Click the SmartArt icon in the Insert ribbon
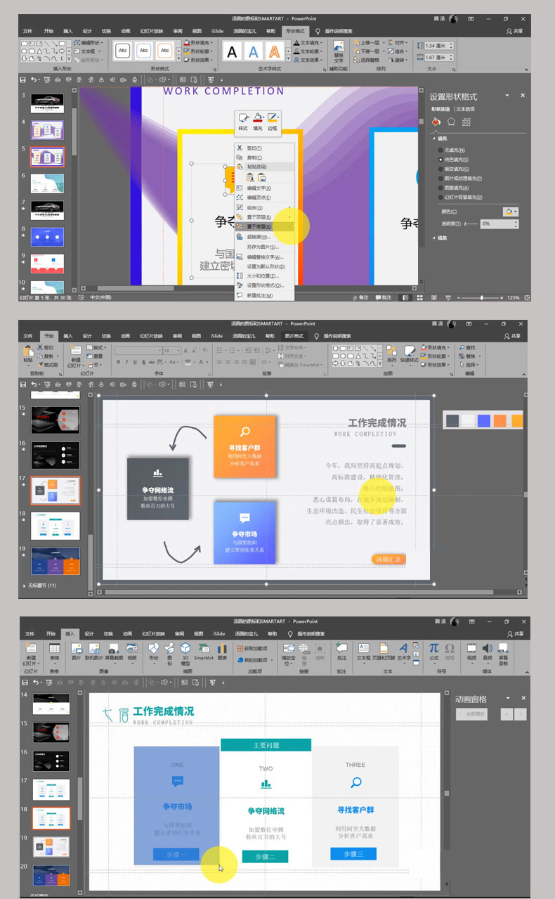Viewport: 555px width, 899px height. (x=203, y=649)
